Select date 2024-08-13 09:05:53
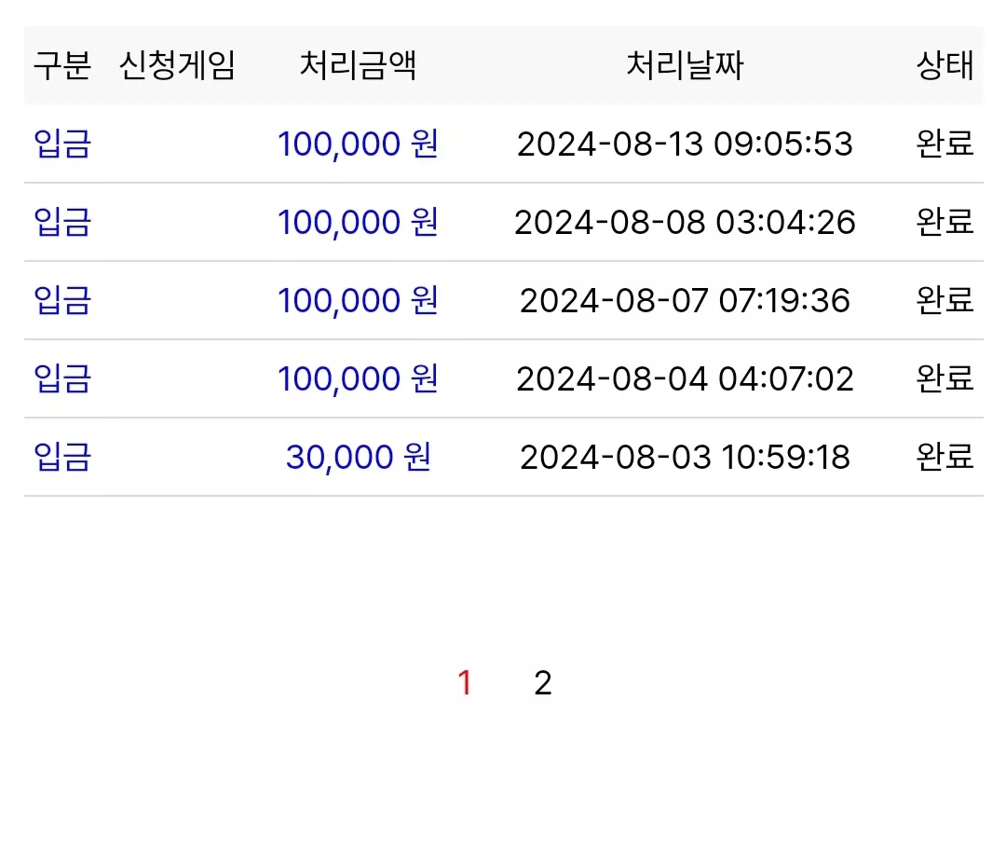This screenshot has width=1006, height=865. pos(685,144)
